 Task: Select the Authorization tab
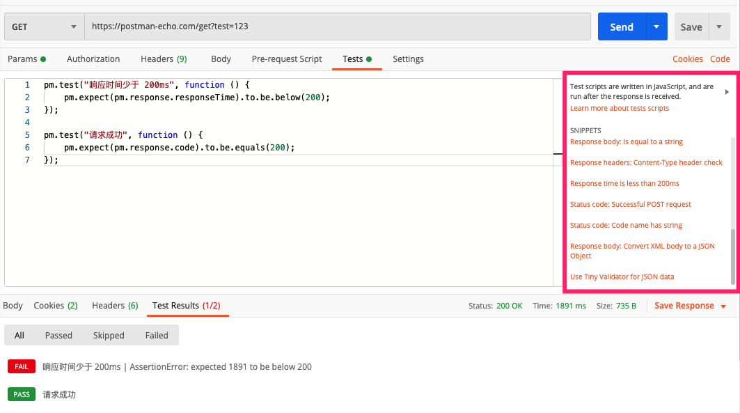coord(93,59)
